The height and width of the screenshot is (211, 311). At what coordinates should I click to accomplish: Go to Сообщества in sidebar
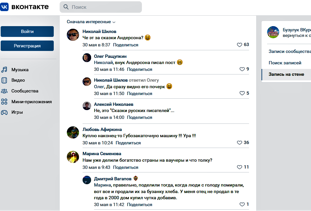[25, 91]
